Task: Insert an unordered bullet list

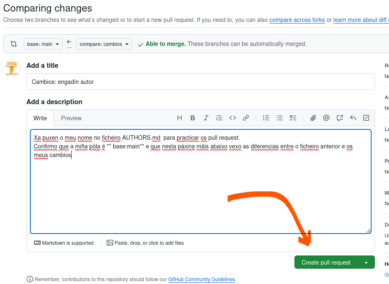Action: [280, 118]
